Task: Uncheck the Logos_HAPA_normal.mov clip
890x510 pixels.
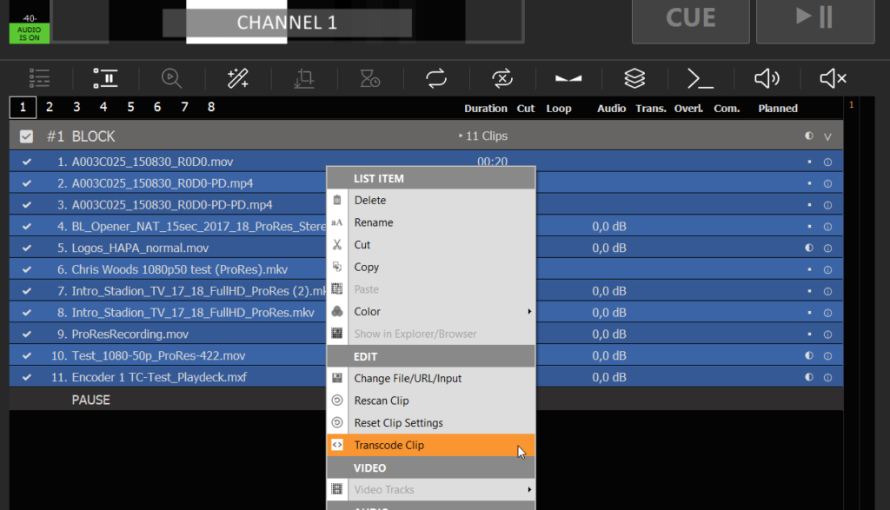Action: click(x=25, y=248)
